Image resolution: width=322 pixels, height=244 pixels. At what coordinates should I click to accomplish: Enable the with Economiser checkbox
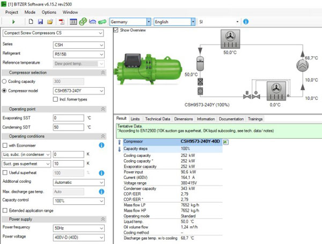click(5, 146)
